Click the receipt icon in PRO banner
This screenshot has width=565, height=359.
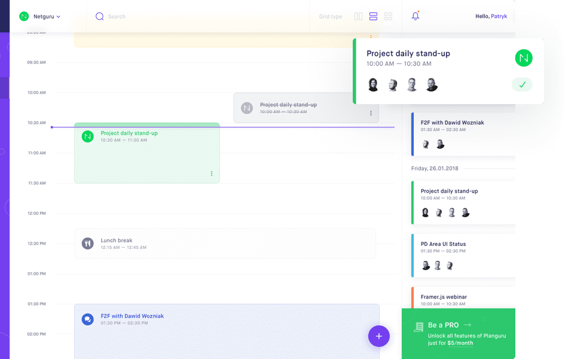pyautogui.click(x=419, y=327)
